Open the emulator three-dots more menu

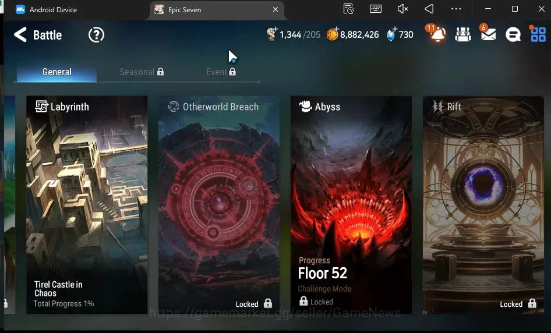click(x=456, y=9)
